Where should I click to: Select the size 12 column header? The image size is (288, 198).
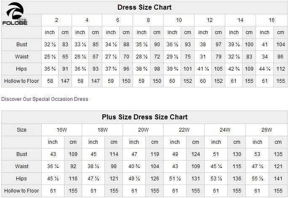pos(210,20)
